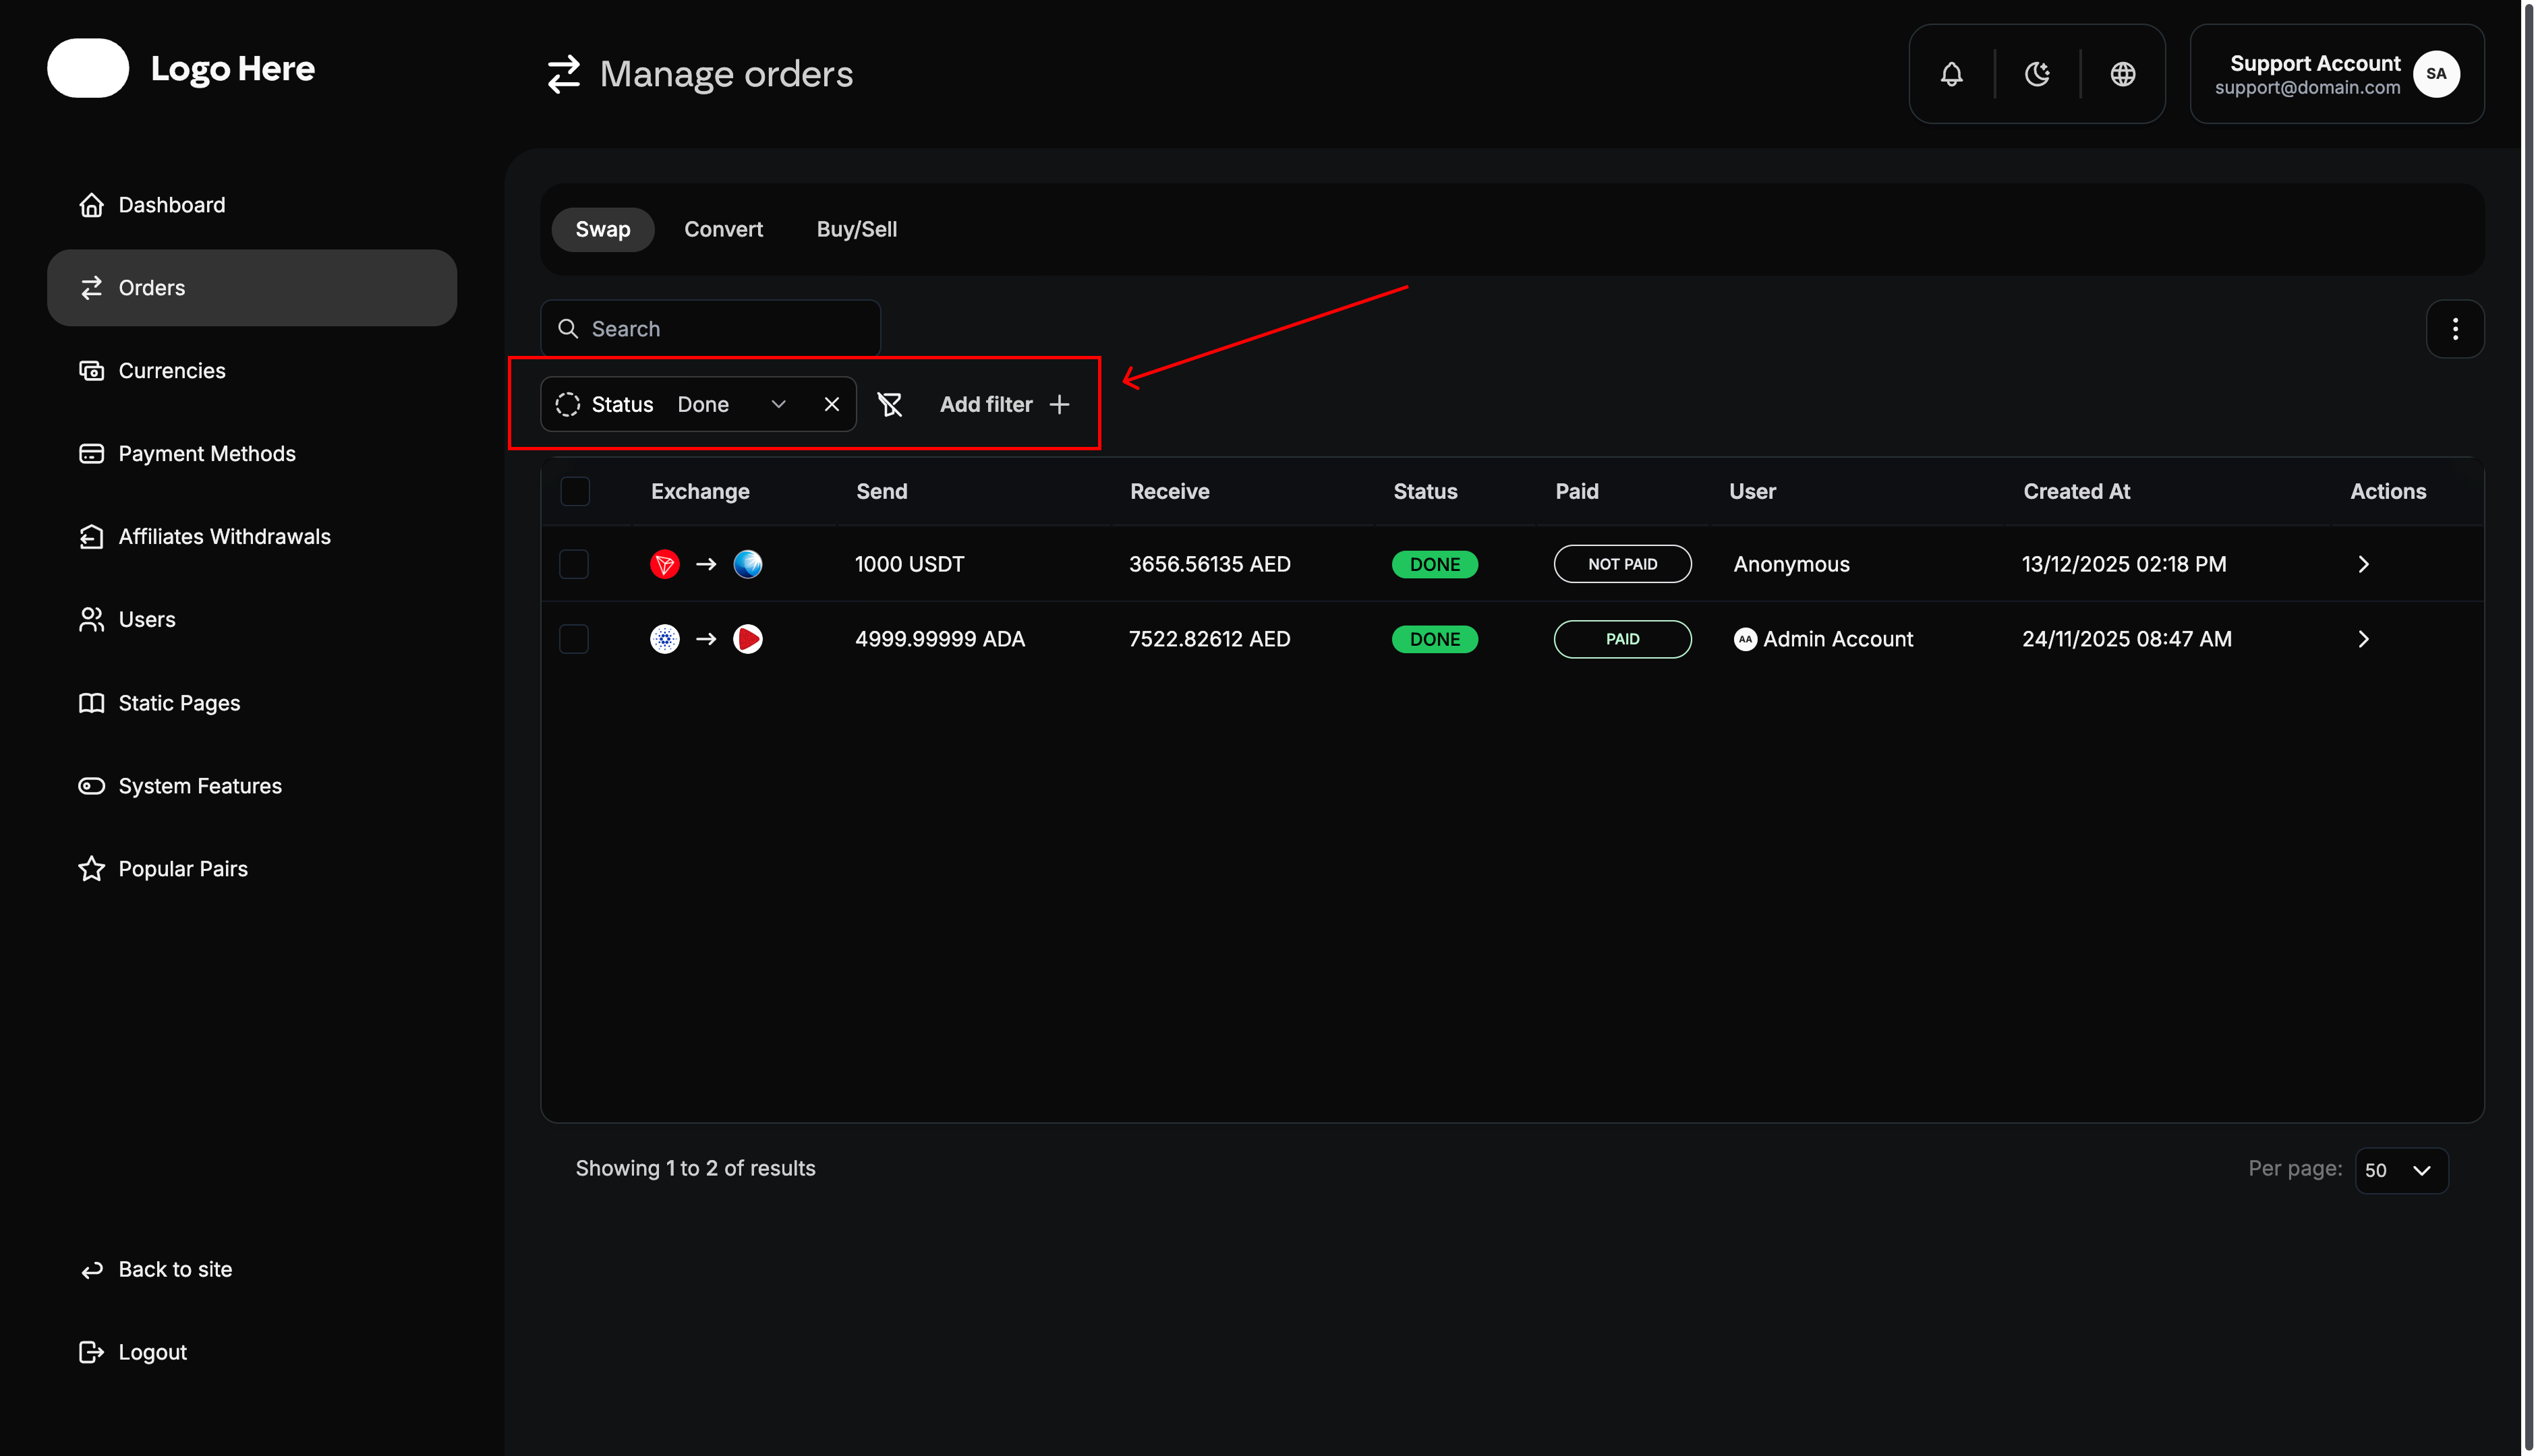
Task: Switch to the Buy/Sell tab
Action: click(x=857, y=229)
